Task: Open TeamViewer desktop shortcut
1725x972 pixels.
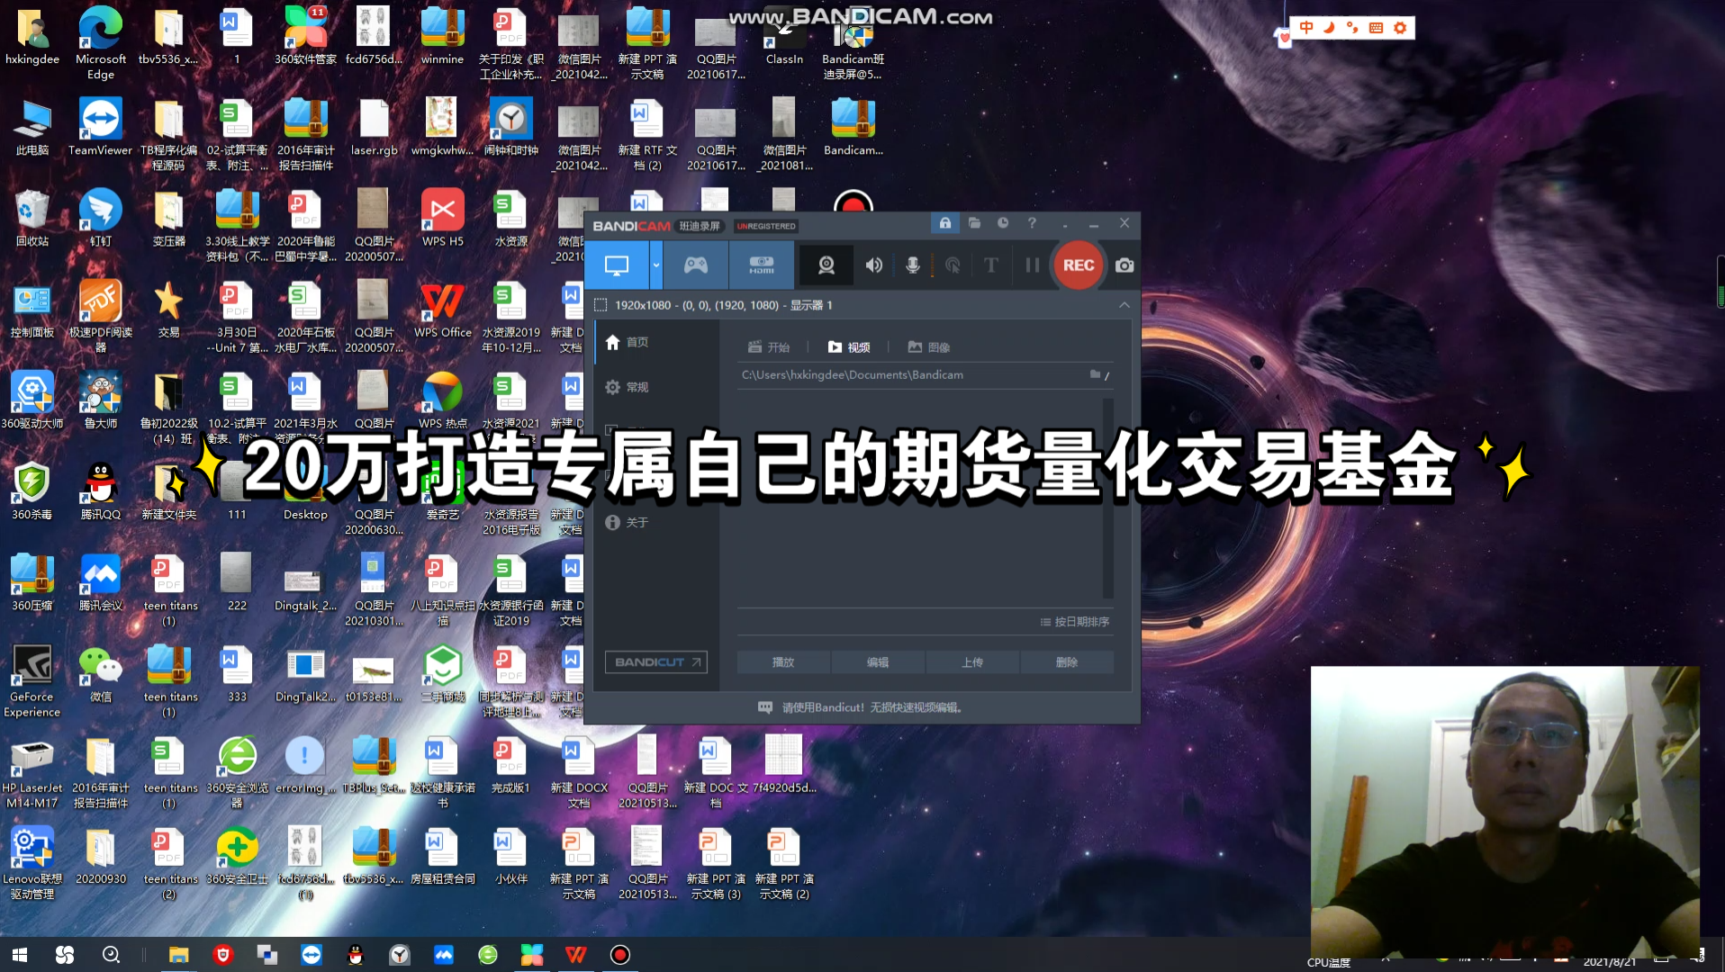Action: point(100,128)
